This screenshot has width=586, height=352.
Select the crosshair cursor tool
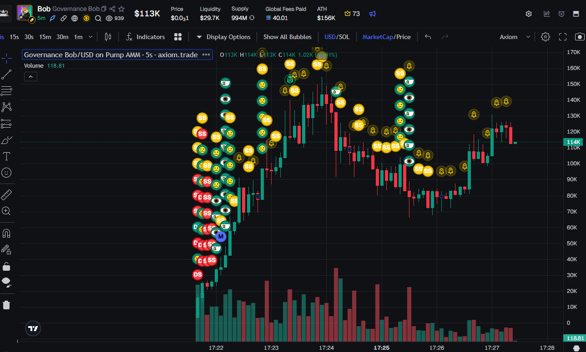click(x=6, y=58)
